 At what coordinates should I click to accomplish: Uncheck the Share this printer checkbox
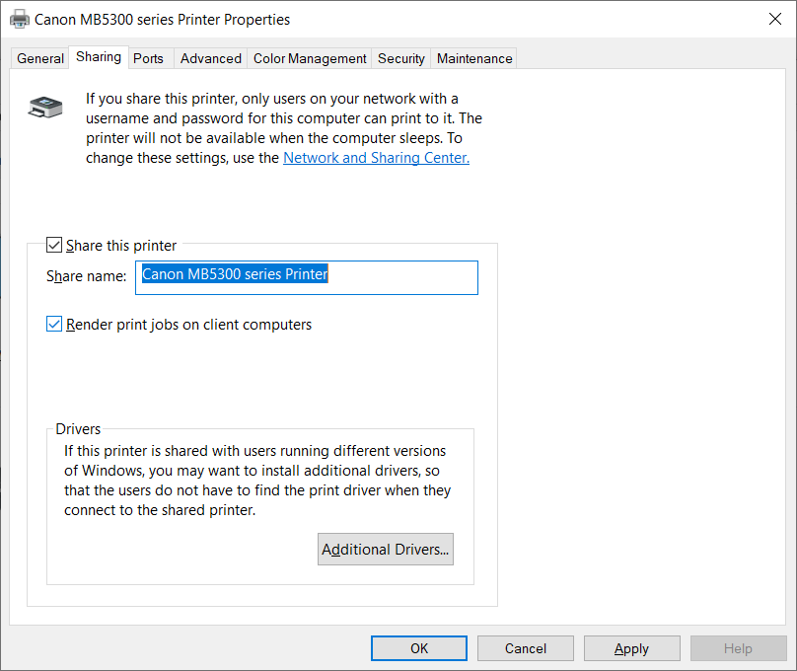[x=54, y=245]
